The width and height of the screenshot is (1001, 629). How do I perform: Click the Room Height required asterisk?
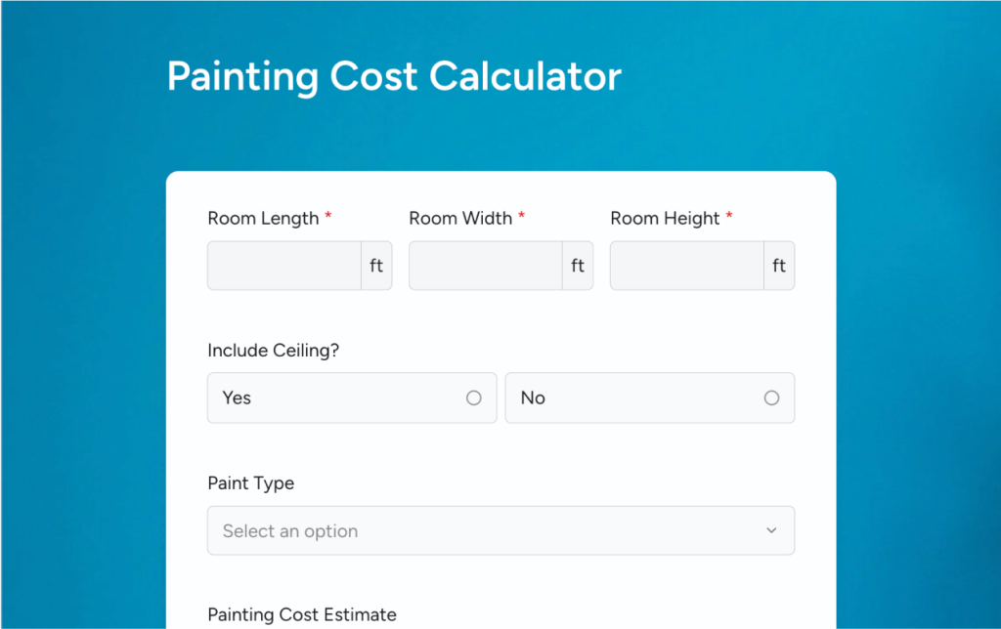click(x=729, y=217)
